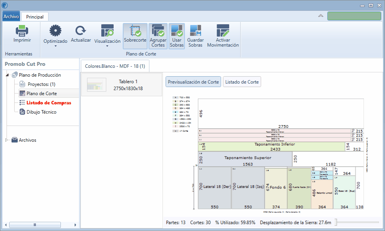Viewport: 385px width, 231px height.
Task: Toggle Agrupar Cortes option
Action: pos(158,36)
